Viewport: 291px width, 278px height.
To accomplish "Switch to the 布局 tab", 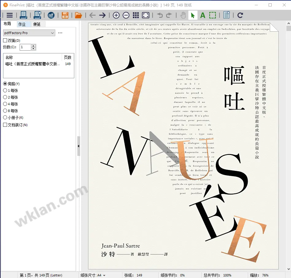I will [x=7, y=24].
